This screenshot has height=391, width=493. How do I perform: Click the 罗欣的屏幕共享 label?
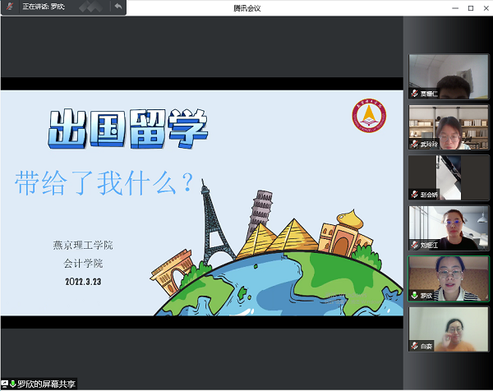pos(47,384)
